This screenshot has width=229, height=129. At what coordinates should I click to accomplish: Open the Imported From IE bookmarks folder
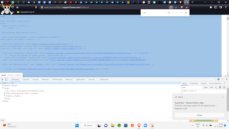point(26,12)
